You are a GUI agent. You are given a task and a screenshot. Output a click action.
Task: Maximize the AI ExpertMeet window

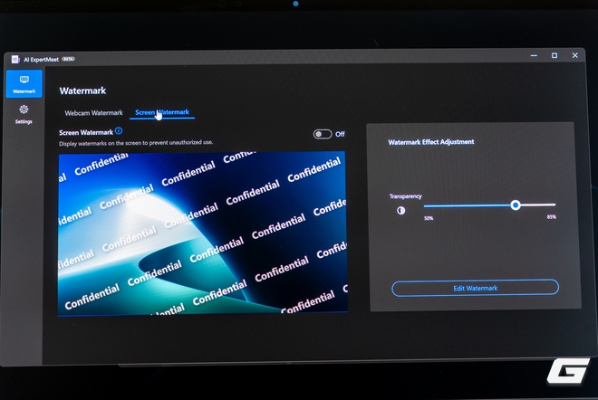[555, 55]
